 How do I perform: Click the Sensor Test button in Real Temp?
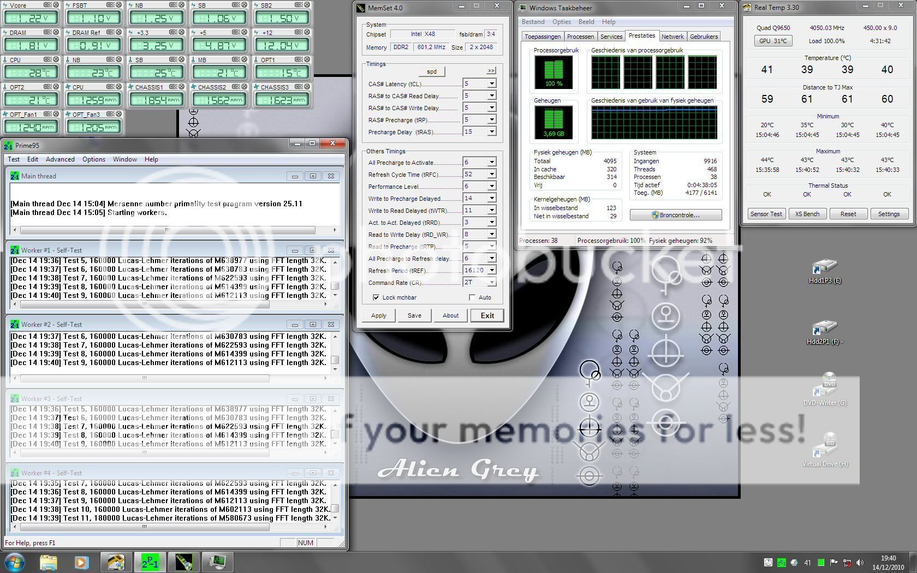point(766,214)
